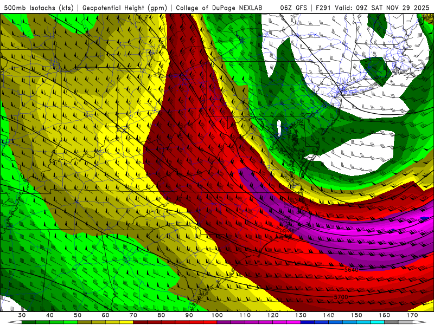This screenshot has height=325, width=434.
Task: Click the 60 value on the legend
Action: point(105,315)
